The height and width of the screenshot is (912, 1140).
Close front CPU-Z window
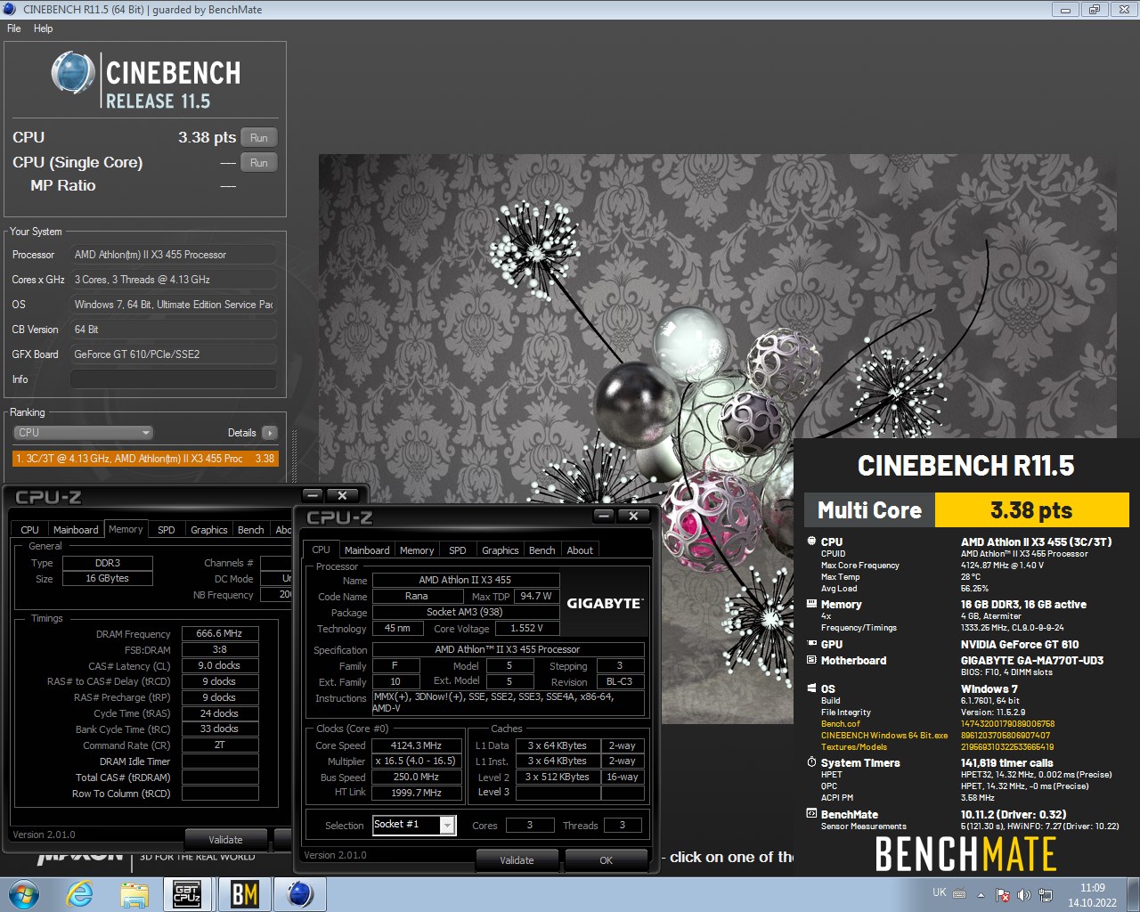tap(633, 516)
